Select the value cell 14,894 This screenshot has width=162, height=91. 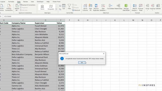[61, 80]
